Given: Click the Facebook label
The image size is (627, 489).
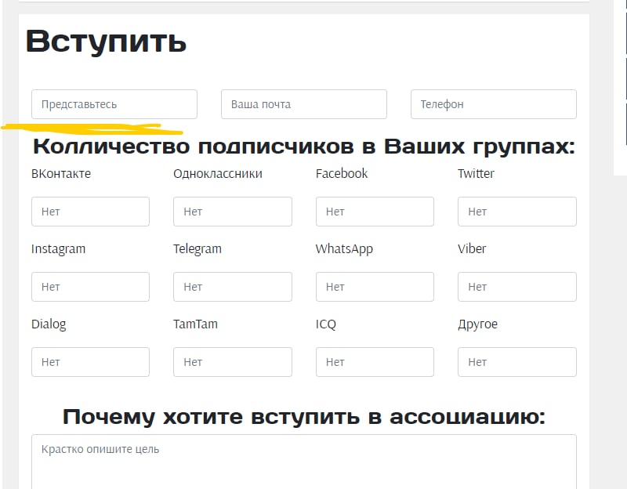Looking at the screenshot, I should pyautogui.click(x=342, y=173).
